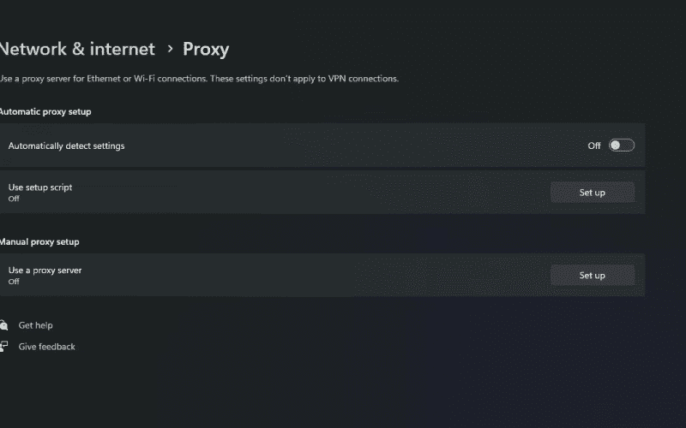Click the Give feedback person icon

(3, 347)
